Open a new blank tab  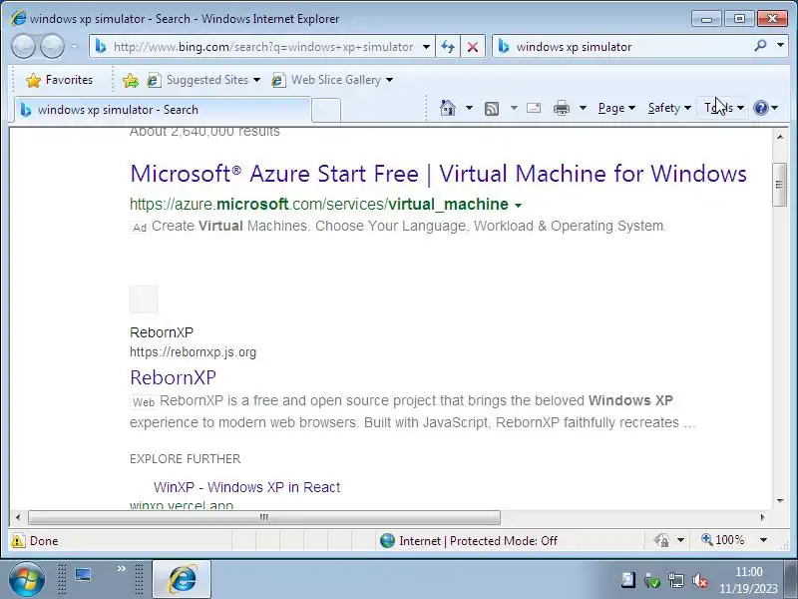(x=326, y=111)
